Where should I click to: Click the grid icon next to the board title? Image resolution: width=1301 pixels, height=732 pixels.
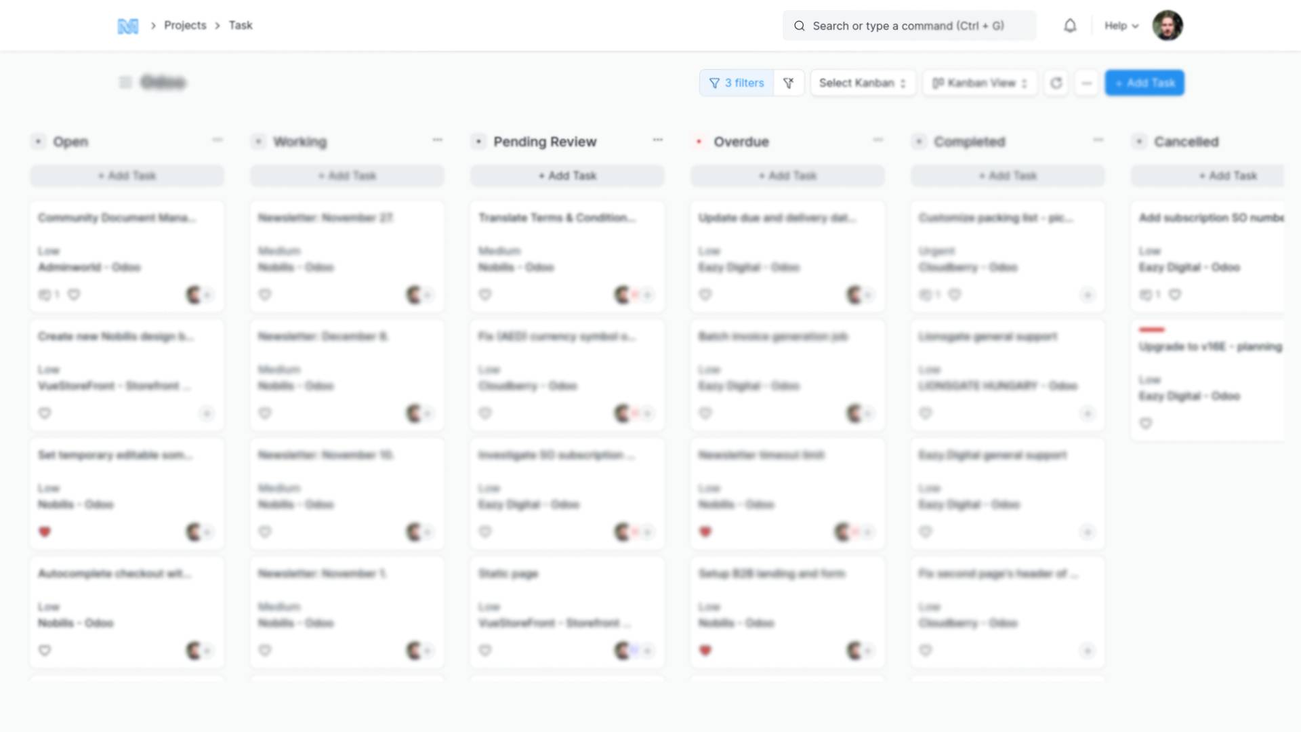(x=125, y=82)
